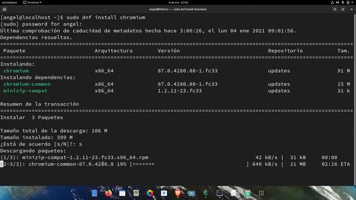Click the volume speaker icon in top bar

point(338,2)
